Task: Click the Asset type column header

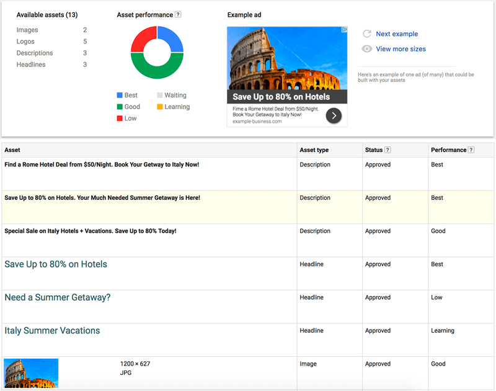Action: pos(314,150)
